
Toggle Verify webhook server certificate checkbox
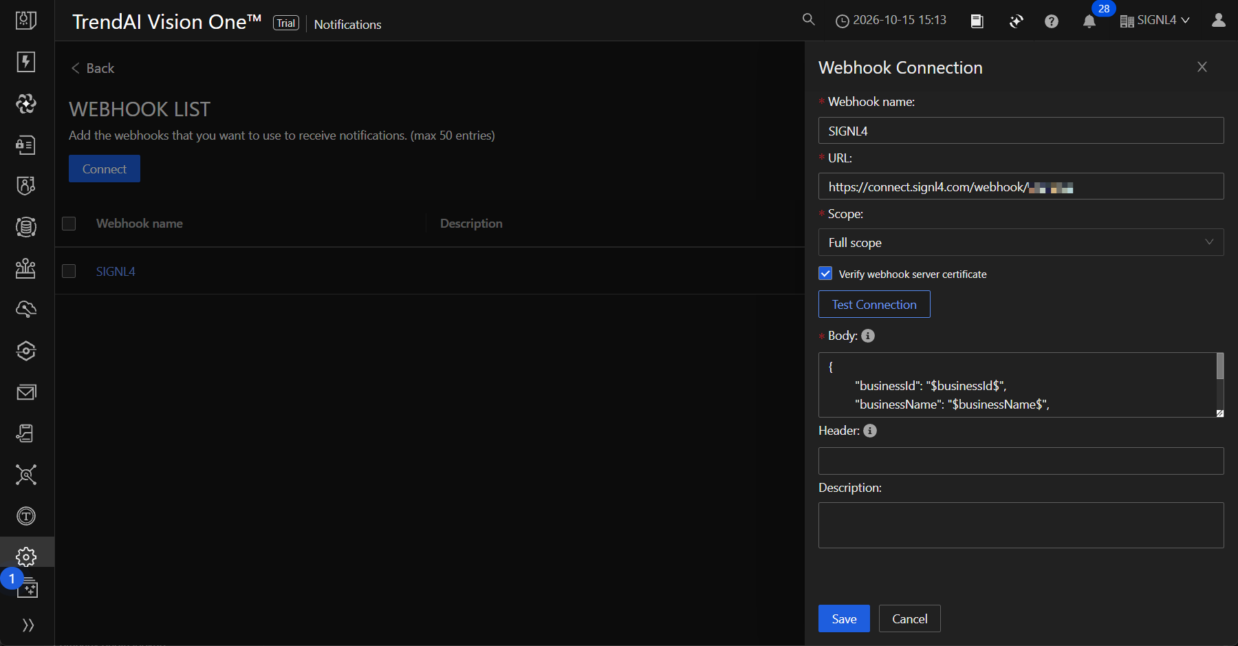tap(825, 273)
